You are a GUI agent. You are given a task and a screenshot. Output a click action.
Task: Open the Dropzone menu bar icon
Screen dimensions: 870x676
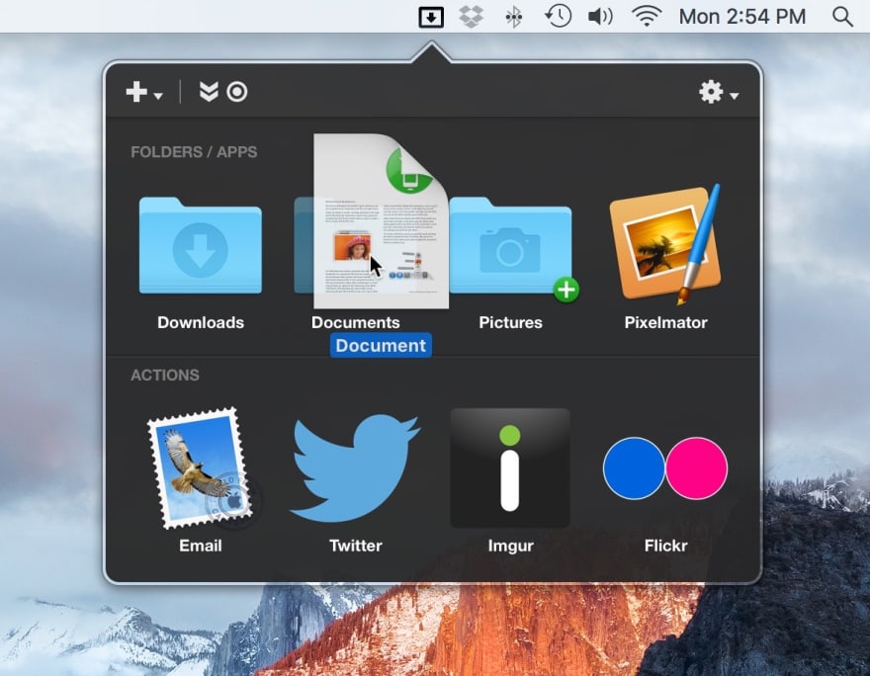(431, 17)
